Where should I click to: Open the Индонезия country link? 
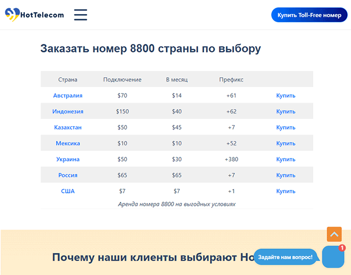(67, 111)
